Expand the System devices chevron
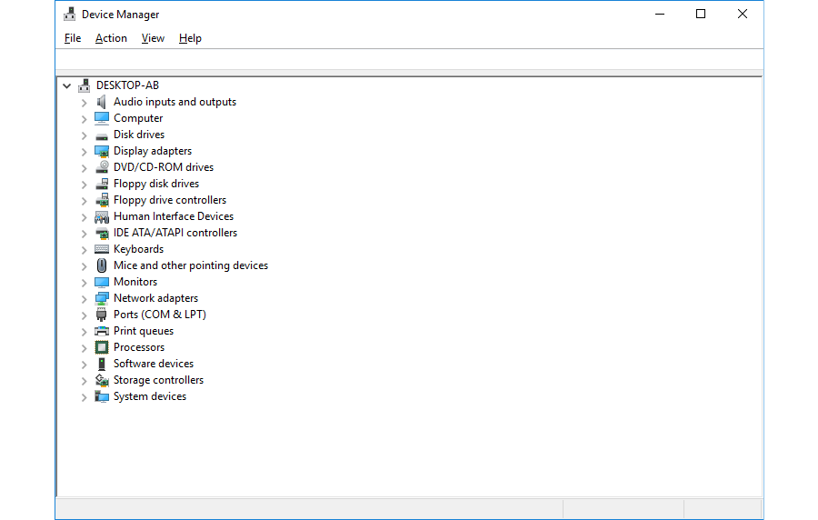This screenshot has width=818, height=520. coord(84,397)
